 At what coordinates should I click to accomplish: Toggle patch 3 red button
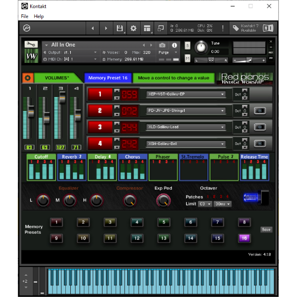(100, 127)
